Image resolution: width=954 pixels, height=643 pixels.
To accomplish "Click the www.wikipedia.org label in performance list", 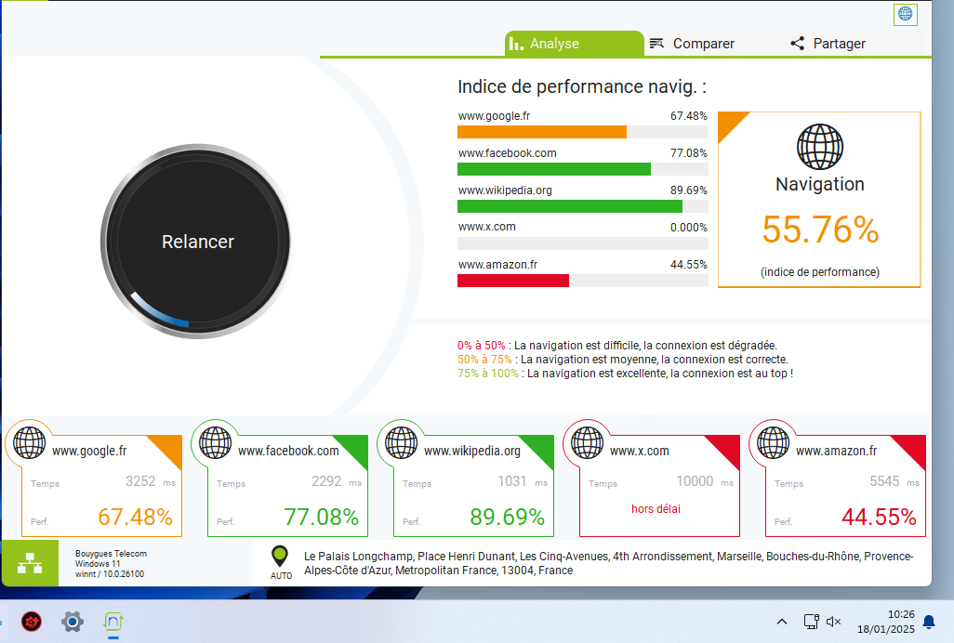I will tap(505, 190).
